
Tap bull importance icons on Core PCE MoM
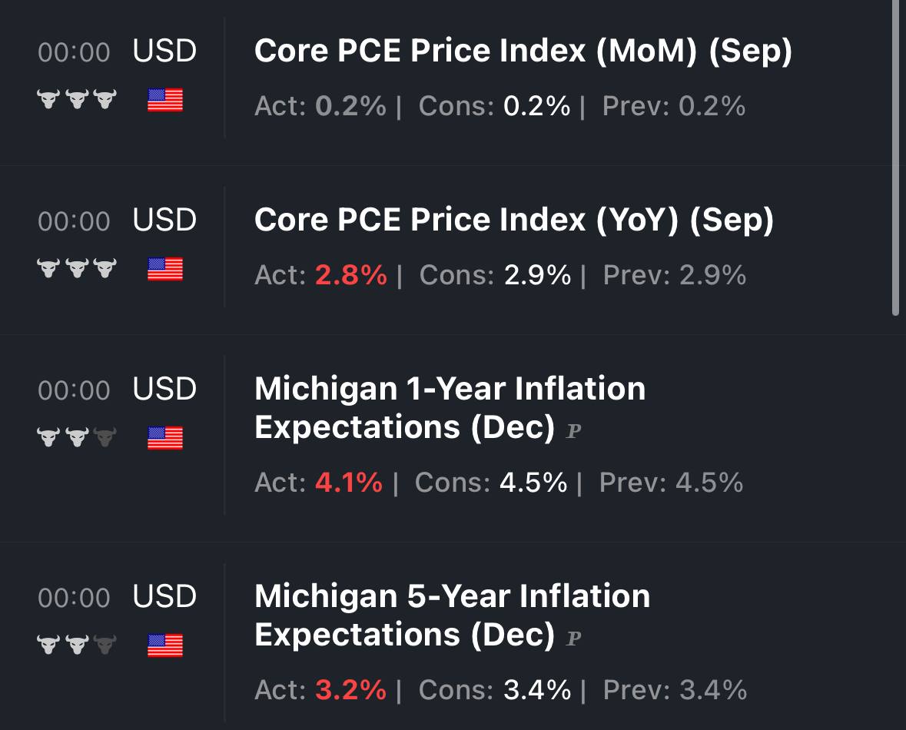click(77, 99)
